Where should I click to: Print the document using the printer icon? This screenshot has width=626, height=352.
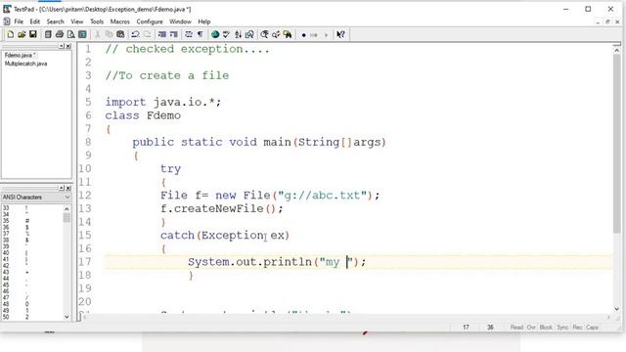pyautogui.click(x=60, y=35)
